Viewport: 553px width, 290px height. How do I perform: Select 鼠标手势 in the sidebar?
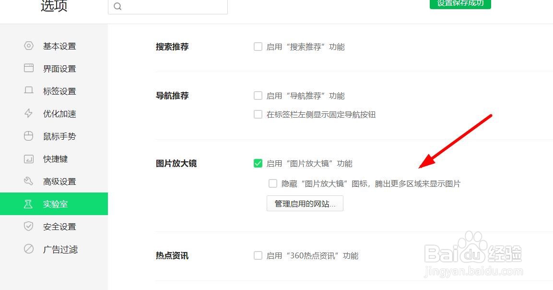tap(54, 136)
